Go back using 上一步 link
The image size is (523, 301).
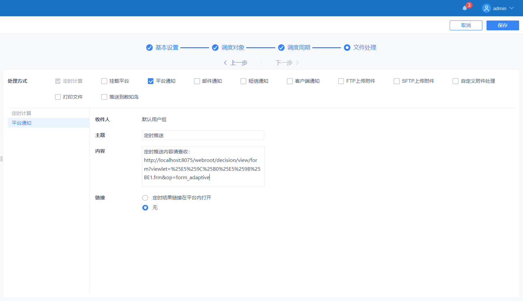[236, 63]
